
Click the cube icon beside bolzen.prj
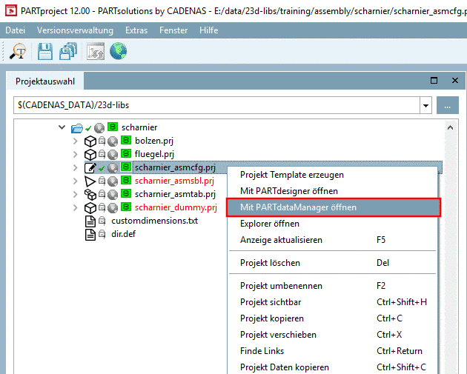90,141
